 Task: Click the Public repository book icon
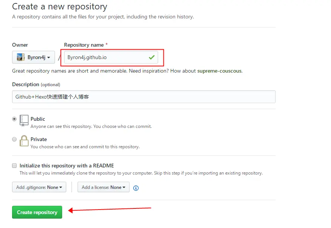point(24,121)
